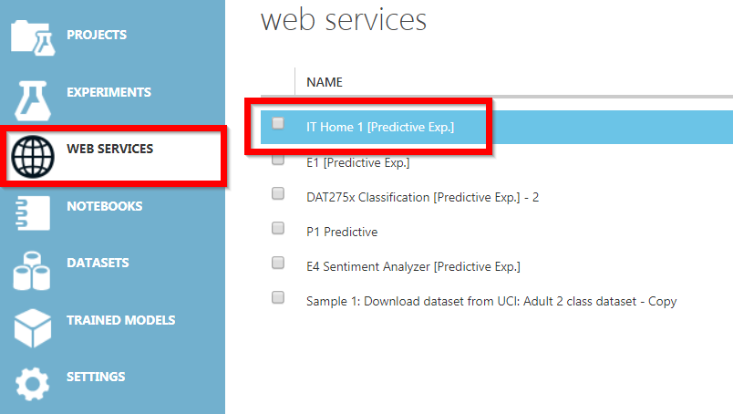733x414 pixels.
Task: Tick the Sample 1 Adult dataset checkbox
Action: pyautogui.click(x=278, y=297)
